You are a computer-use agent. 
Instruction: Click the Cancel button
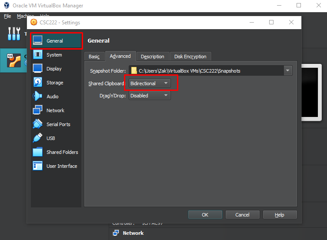pyautogui.click(x=242, y=215)
